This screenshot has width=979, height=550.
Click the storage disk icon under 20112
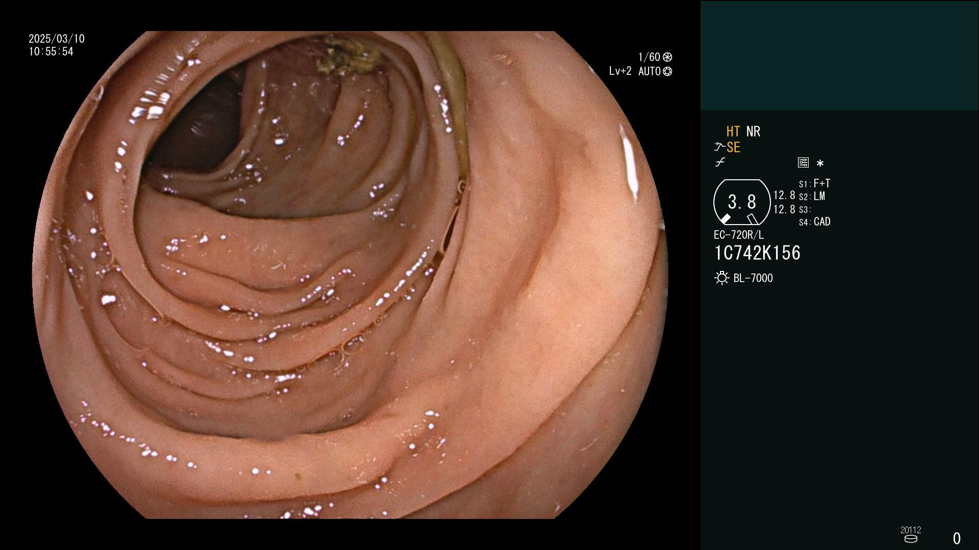pyautogui.click(x=911, y=539)
